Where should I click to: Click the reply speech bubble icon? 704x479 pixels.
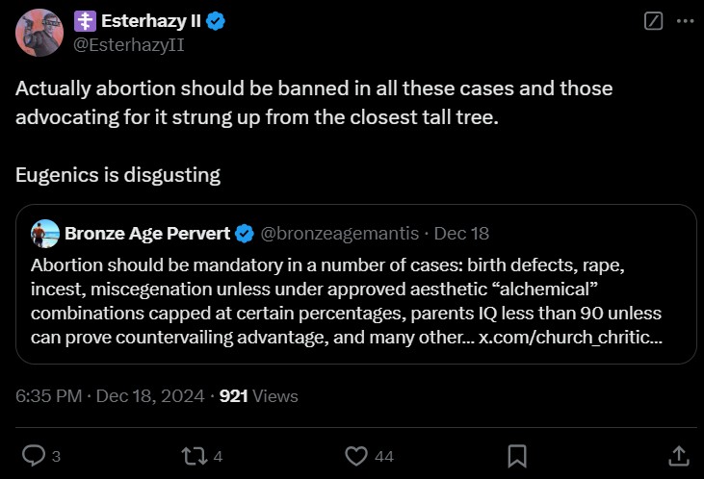coord(34,455)
